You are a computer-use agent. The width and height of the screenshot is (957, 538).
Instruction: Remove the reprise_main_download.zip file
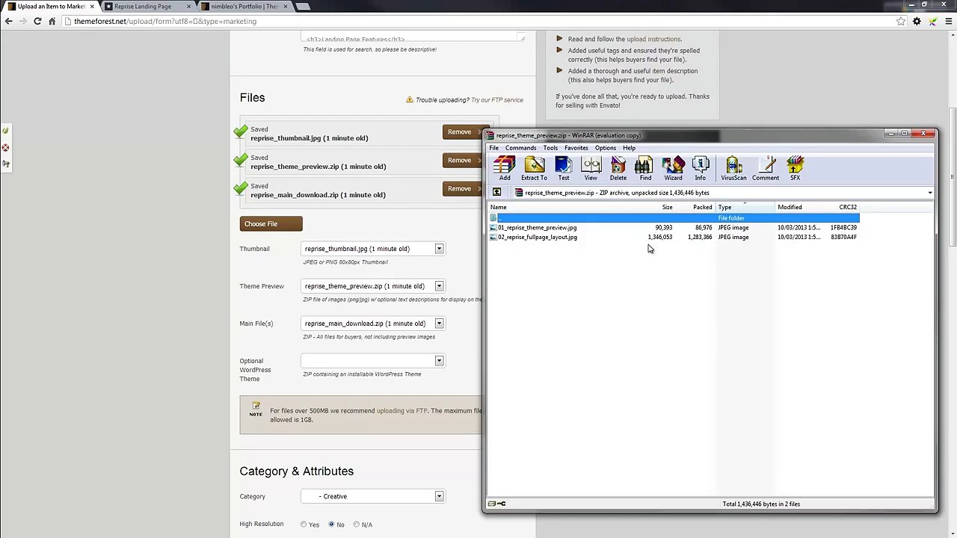click(462, 189)
